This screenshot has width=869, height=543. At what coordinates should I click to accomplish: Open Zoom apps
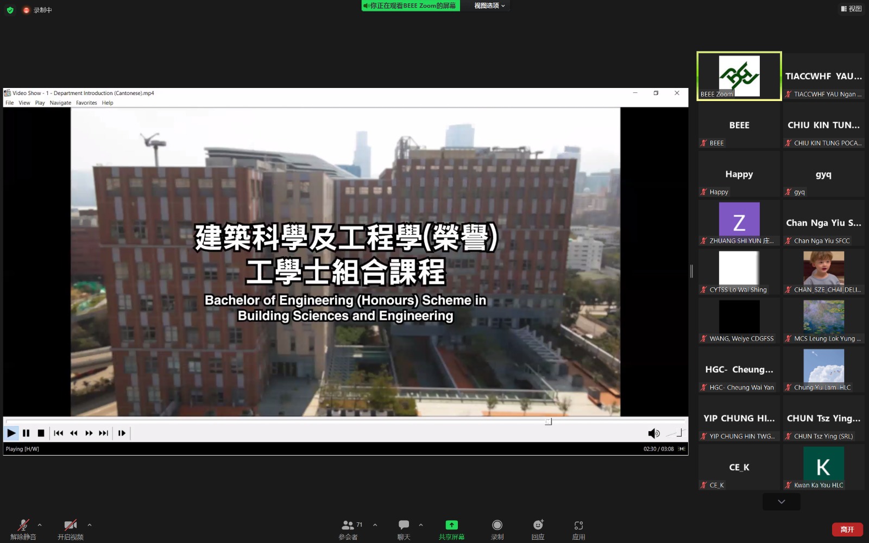578,529
